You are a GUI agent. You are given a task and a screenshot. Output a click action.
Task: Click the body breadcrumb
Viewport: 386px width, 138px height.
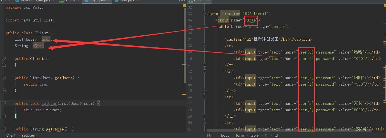tap(225, 135)
